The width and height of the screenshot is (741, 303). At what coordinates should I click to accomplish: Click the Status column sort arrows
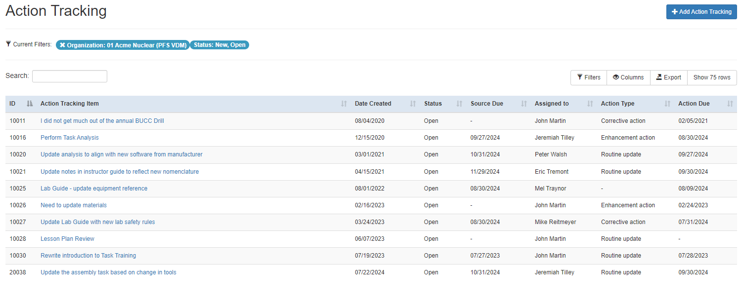click(460, 104)
